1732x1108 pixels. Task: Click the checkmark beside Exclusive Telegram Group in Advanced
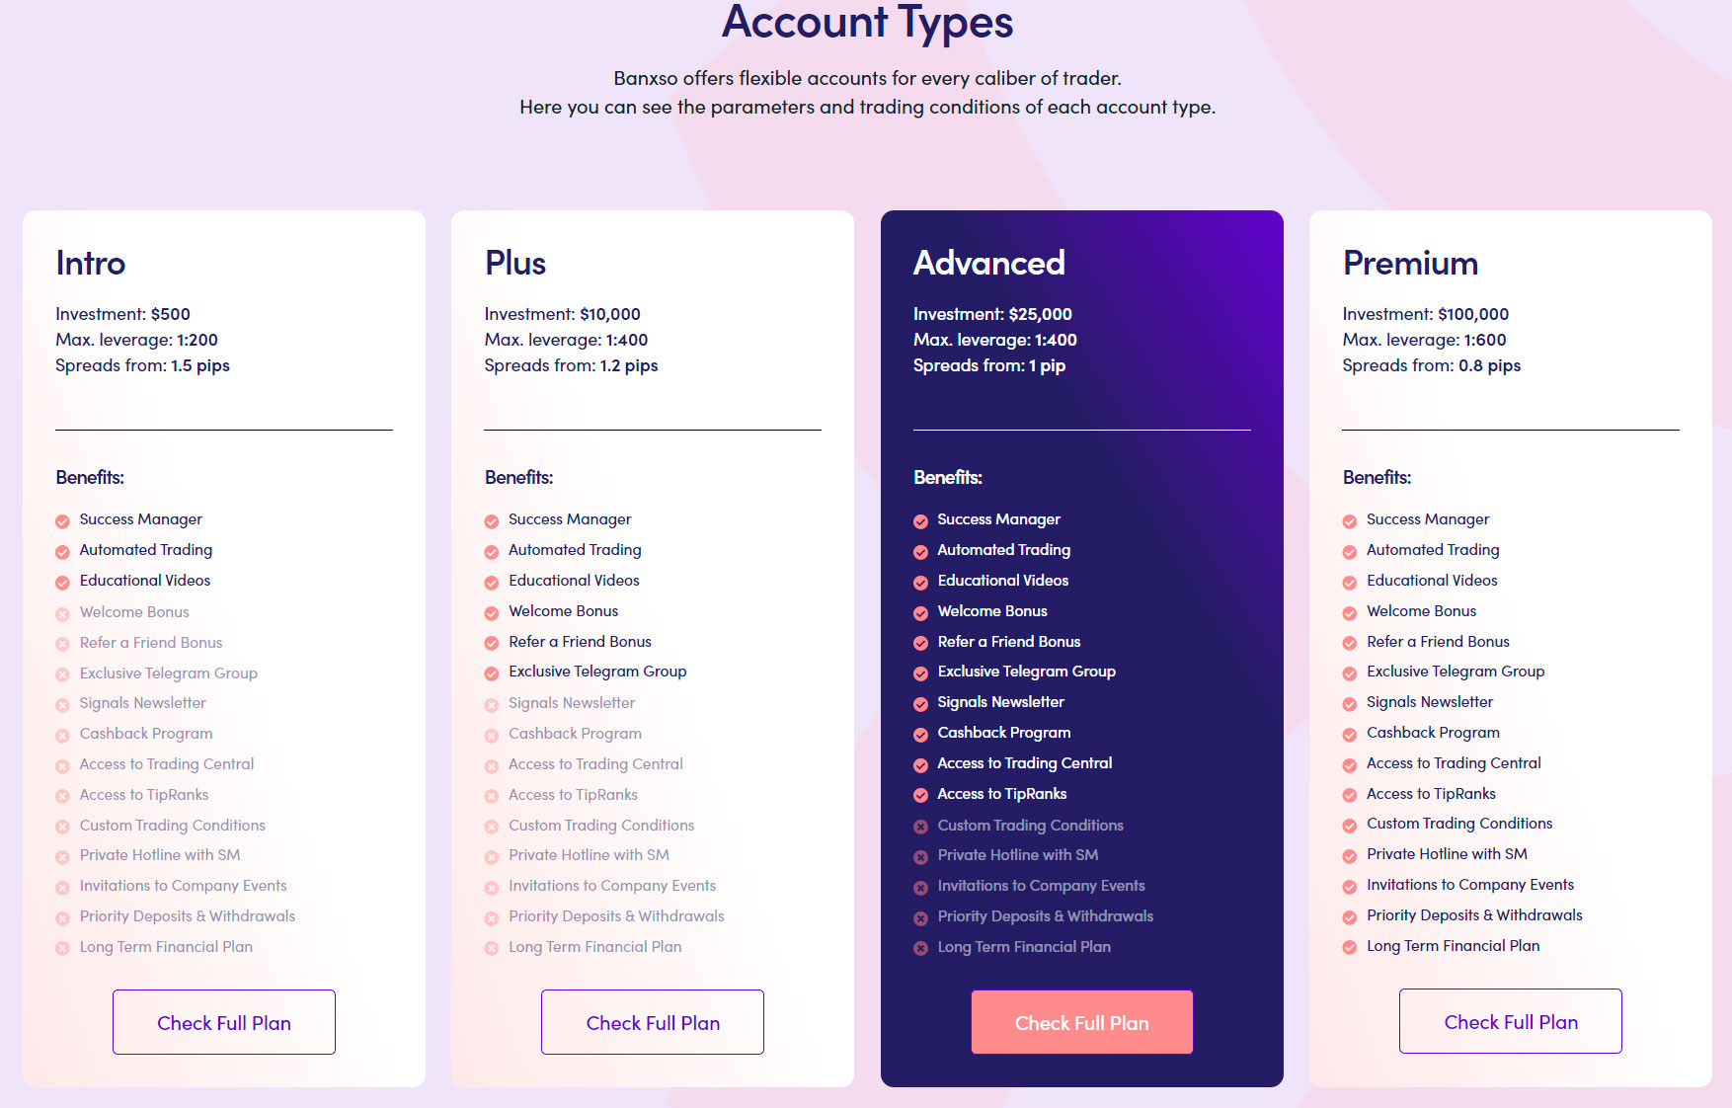[x=919, y=672]
